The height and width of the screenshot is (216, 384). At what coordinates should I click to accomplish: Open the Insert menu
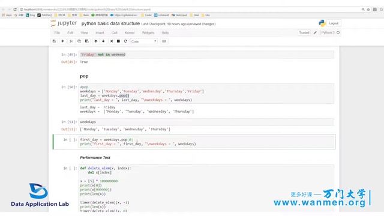(x=100, y=32)
